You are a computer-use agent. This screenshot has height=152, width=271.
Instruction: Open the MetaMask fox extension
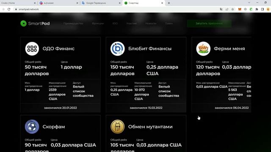coord(240,9)
